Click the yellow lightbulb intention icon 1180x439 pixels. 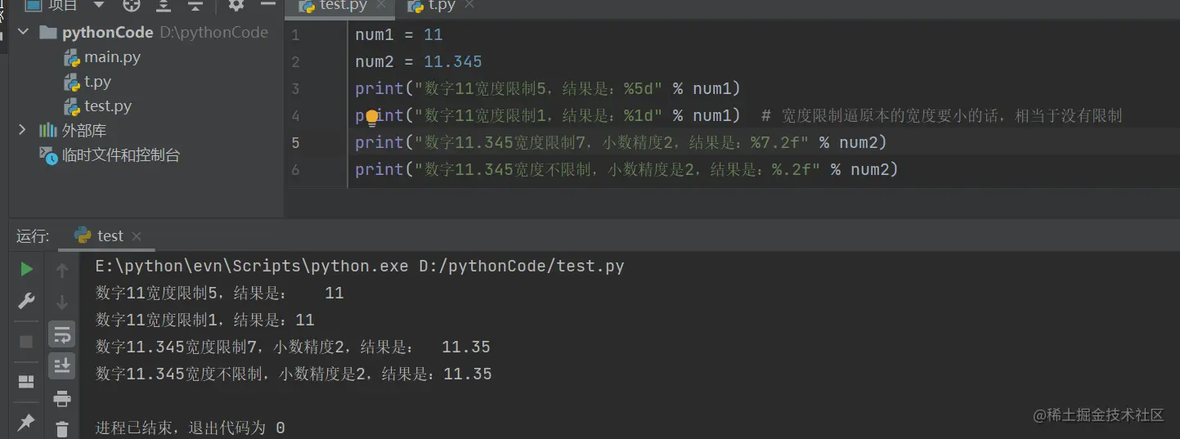(x=372, y=118)
